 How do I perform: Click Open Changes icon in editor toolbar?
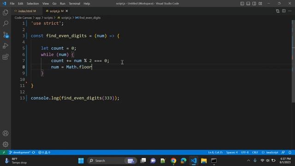(277, 11)
